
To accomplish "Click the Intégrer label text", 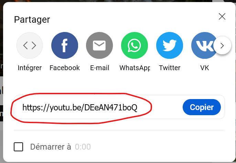I will point(30,68).
